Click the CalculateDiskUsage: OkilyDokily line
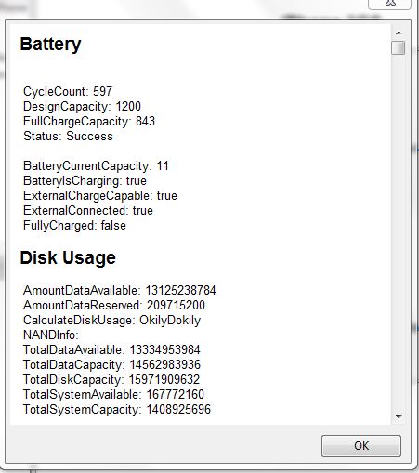Screen dimensions: 419x473 112,320
